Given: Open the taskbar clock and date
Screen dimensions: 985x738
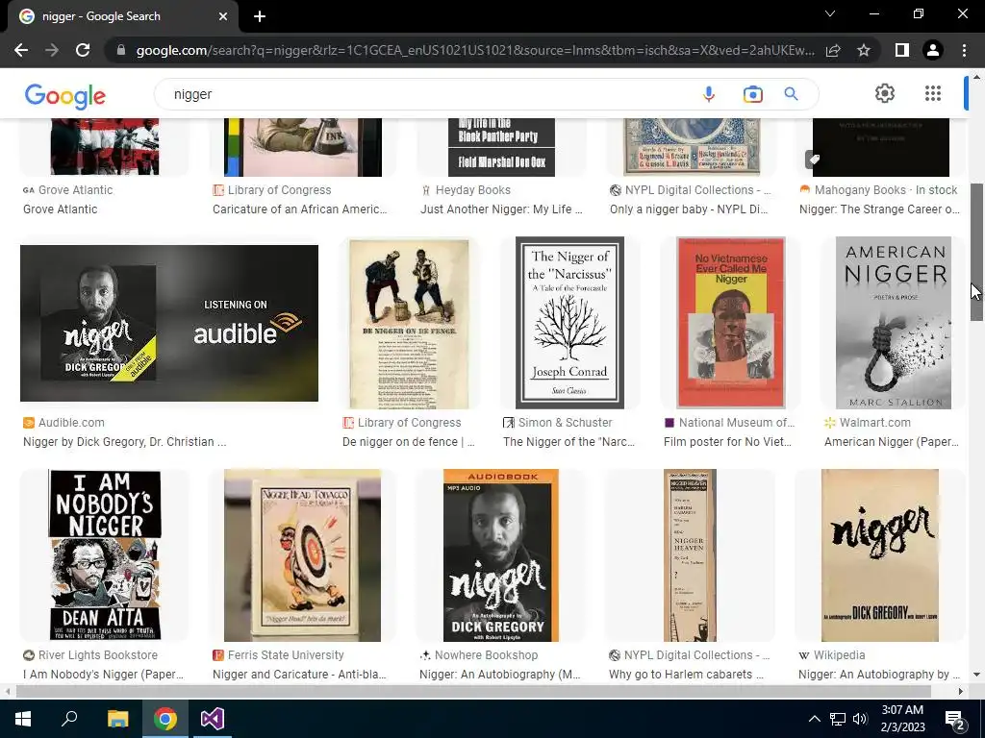Looking at the screenshot, I should 902,719.
